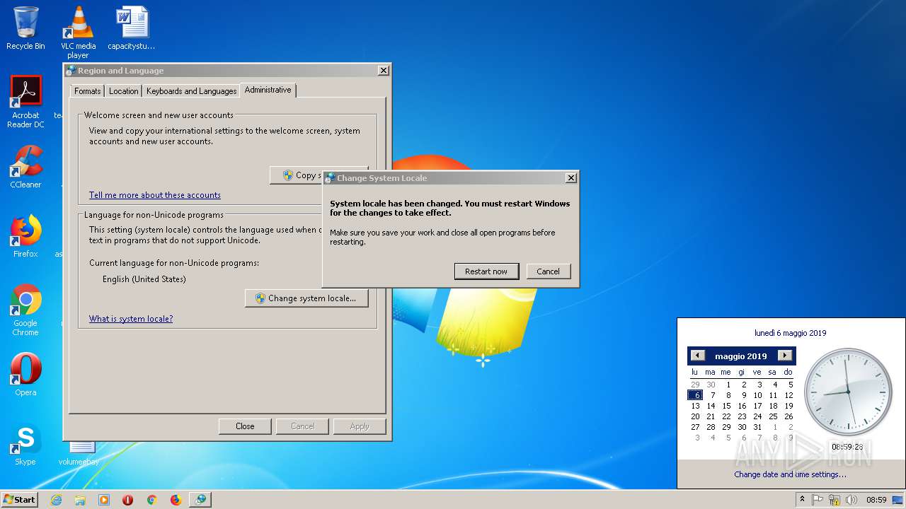Select day 14 in calendar
The width and height of the screenshot is (906, 509).
(711, 406)
